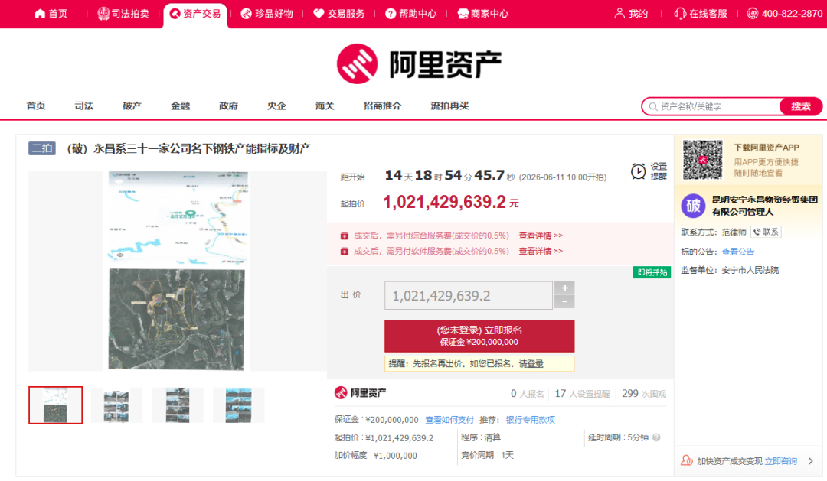Image resolution: width=827 pixels, height=481 pixels.
Task: Select the first map thumbnail
Action: pos(55,405)
